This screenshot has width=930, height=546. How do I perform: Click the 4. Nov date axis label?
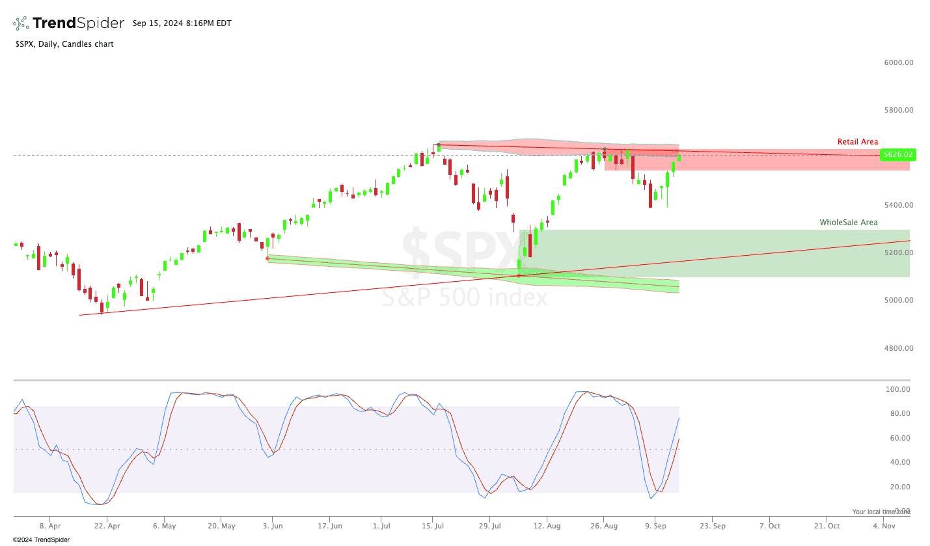point(884,526)
